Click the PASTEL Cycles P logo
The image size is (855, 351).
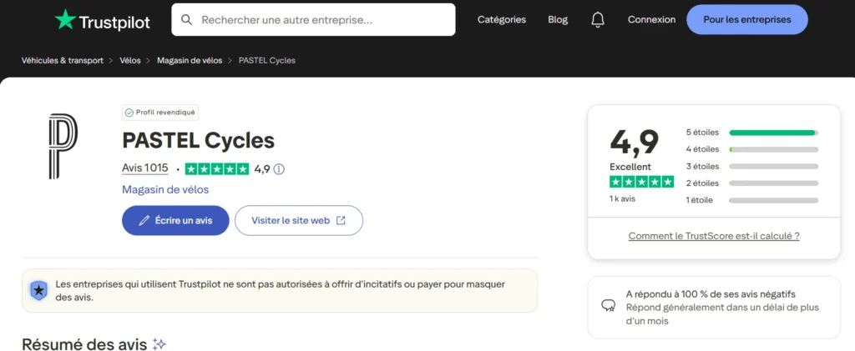[63, 147]
